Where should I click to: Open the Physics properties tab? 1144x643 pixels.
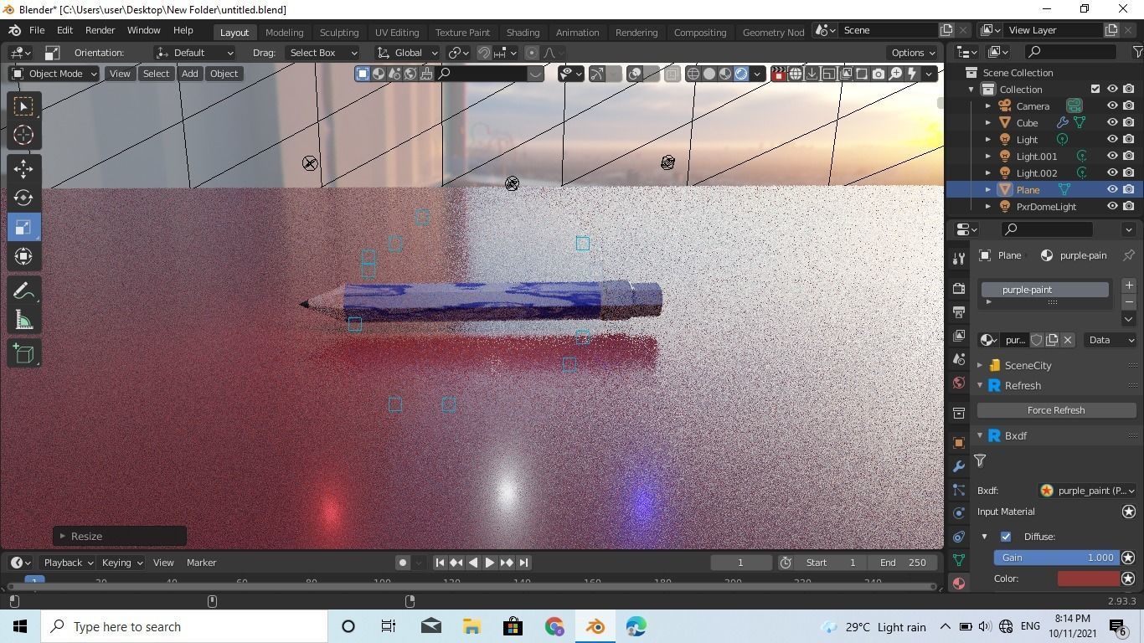959,512
